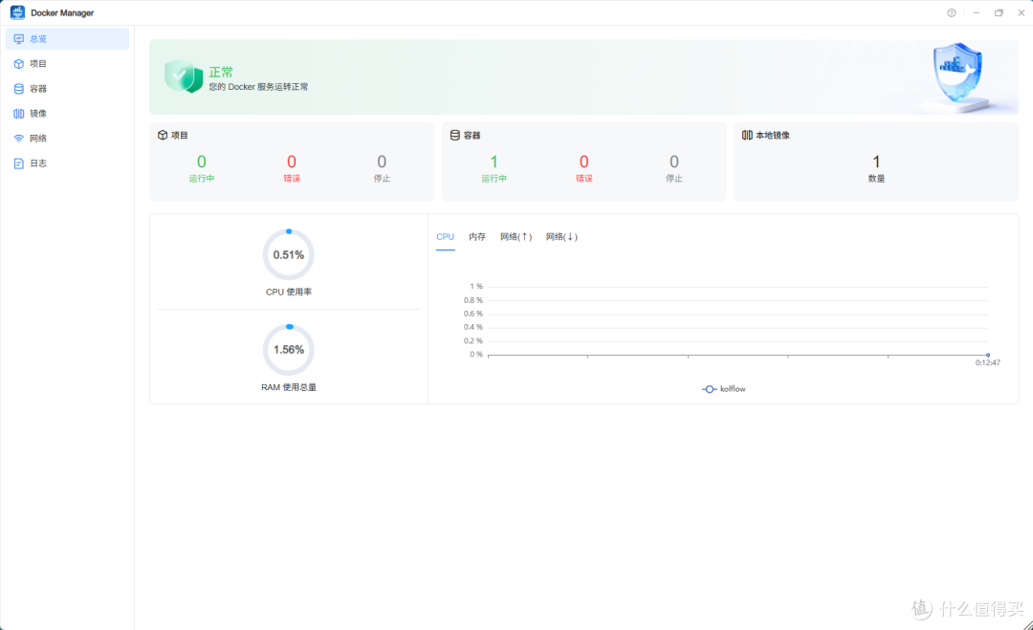The width and height of the screenshot is (1033, 630).
Task: Switch to the 网络(↑) upload tab
Action: tap(516, 237)
